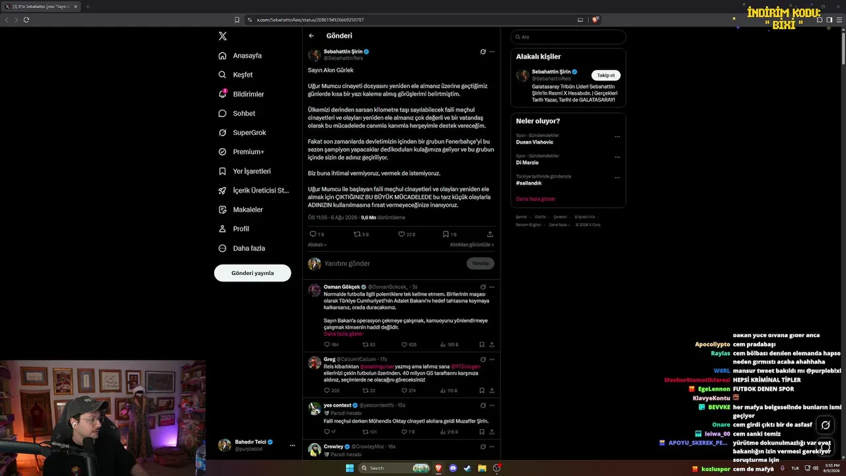Reload the page in the browser

tap(26, 20)
